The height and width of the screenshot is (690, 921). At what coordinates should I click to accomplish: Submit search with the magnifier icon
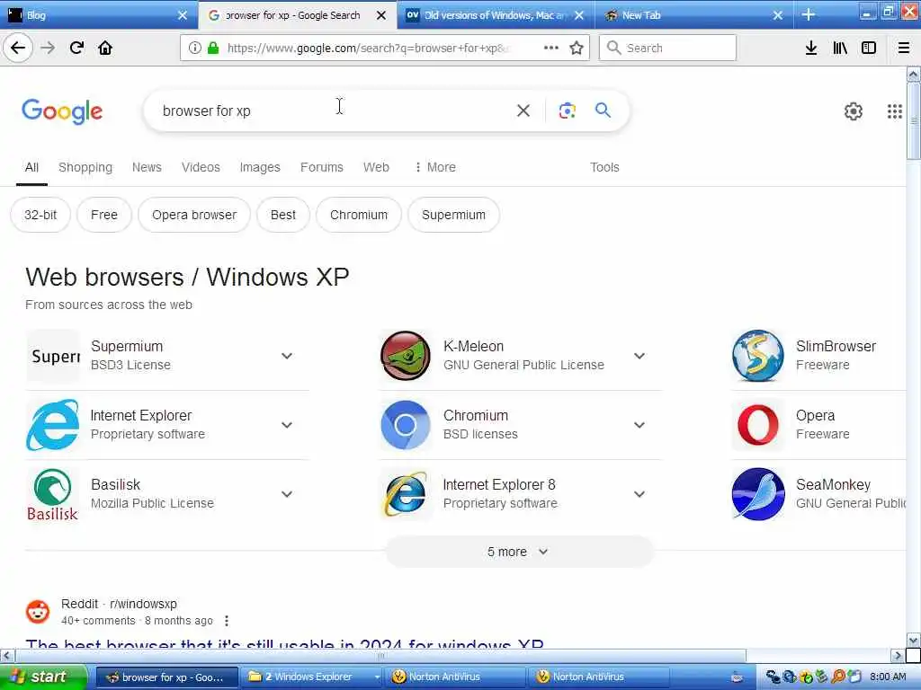click(x=603, y=111)
